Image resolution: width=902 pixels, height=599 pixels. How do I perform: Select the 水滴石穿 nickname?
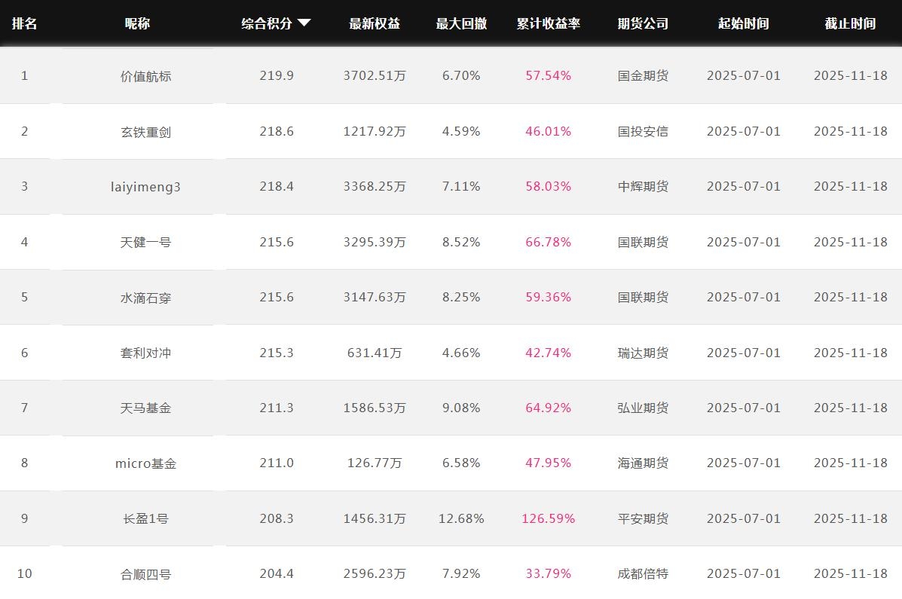[x=145, y=298]
